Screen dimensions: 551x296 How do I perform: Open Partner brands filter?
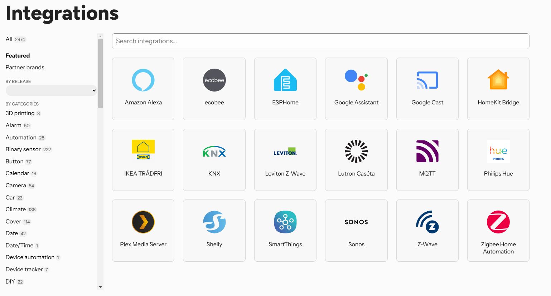coord(25,67)
